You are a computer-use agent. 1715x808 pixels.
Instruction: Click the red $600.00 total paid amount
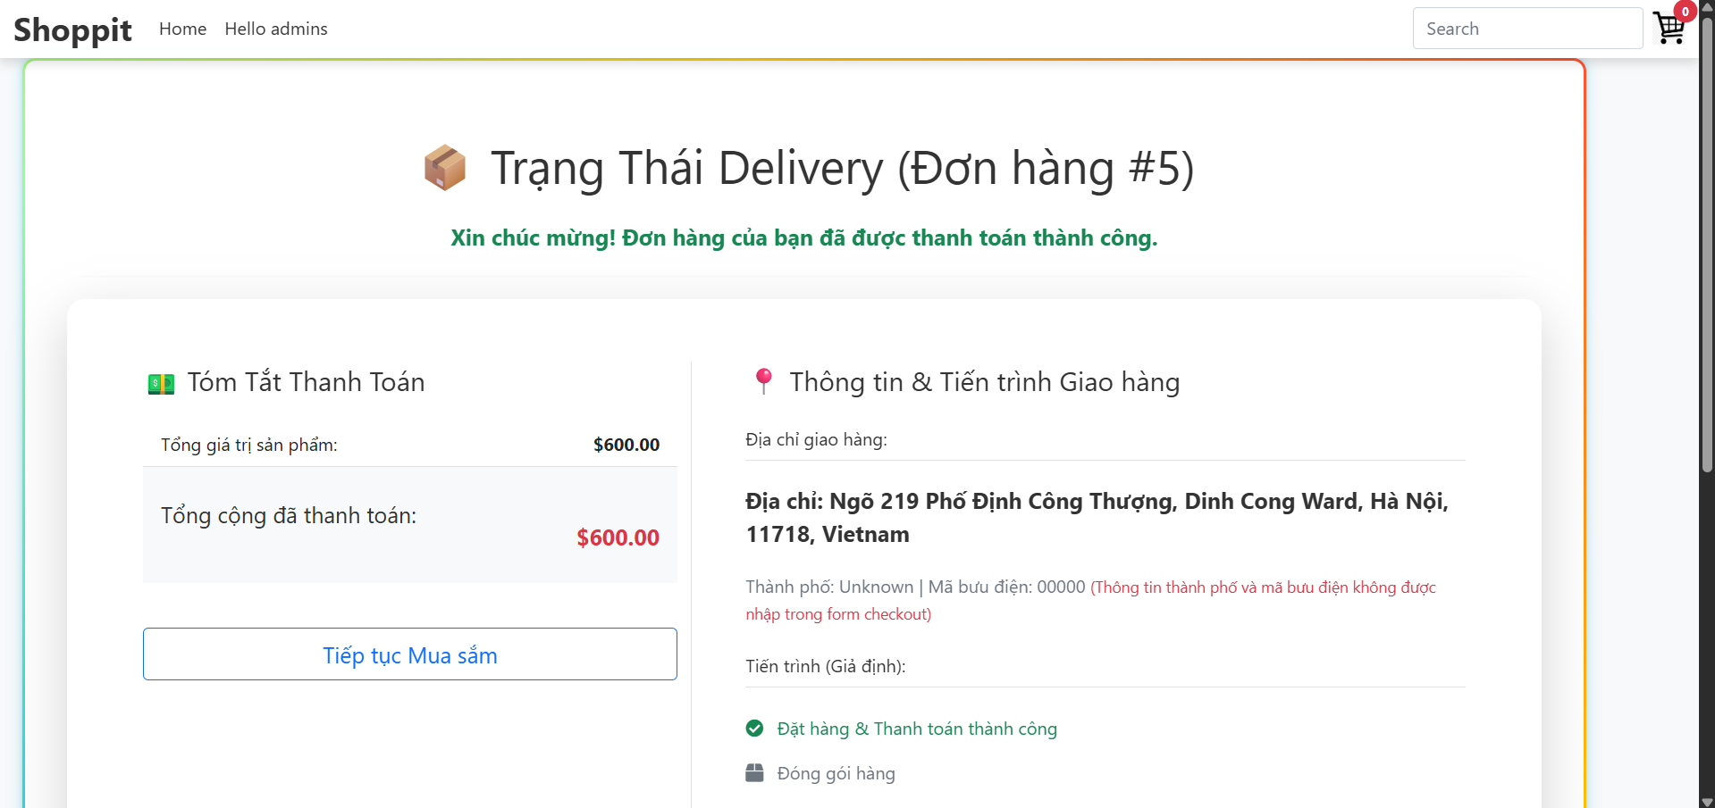pos(618,537)
